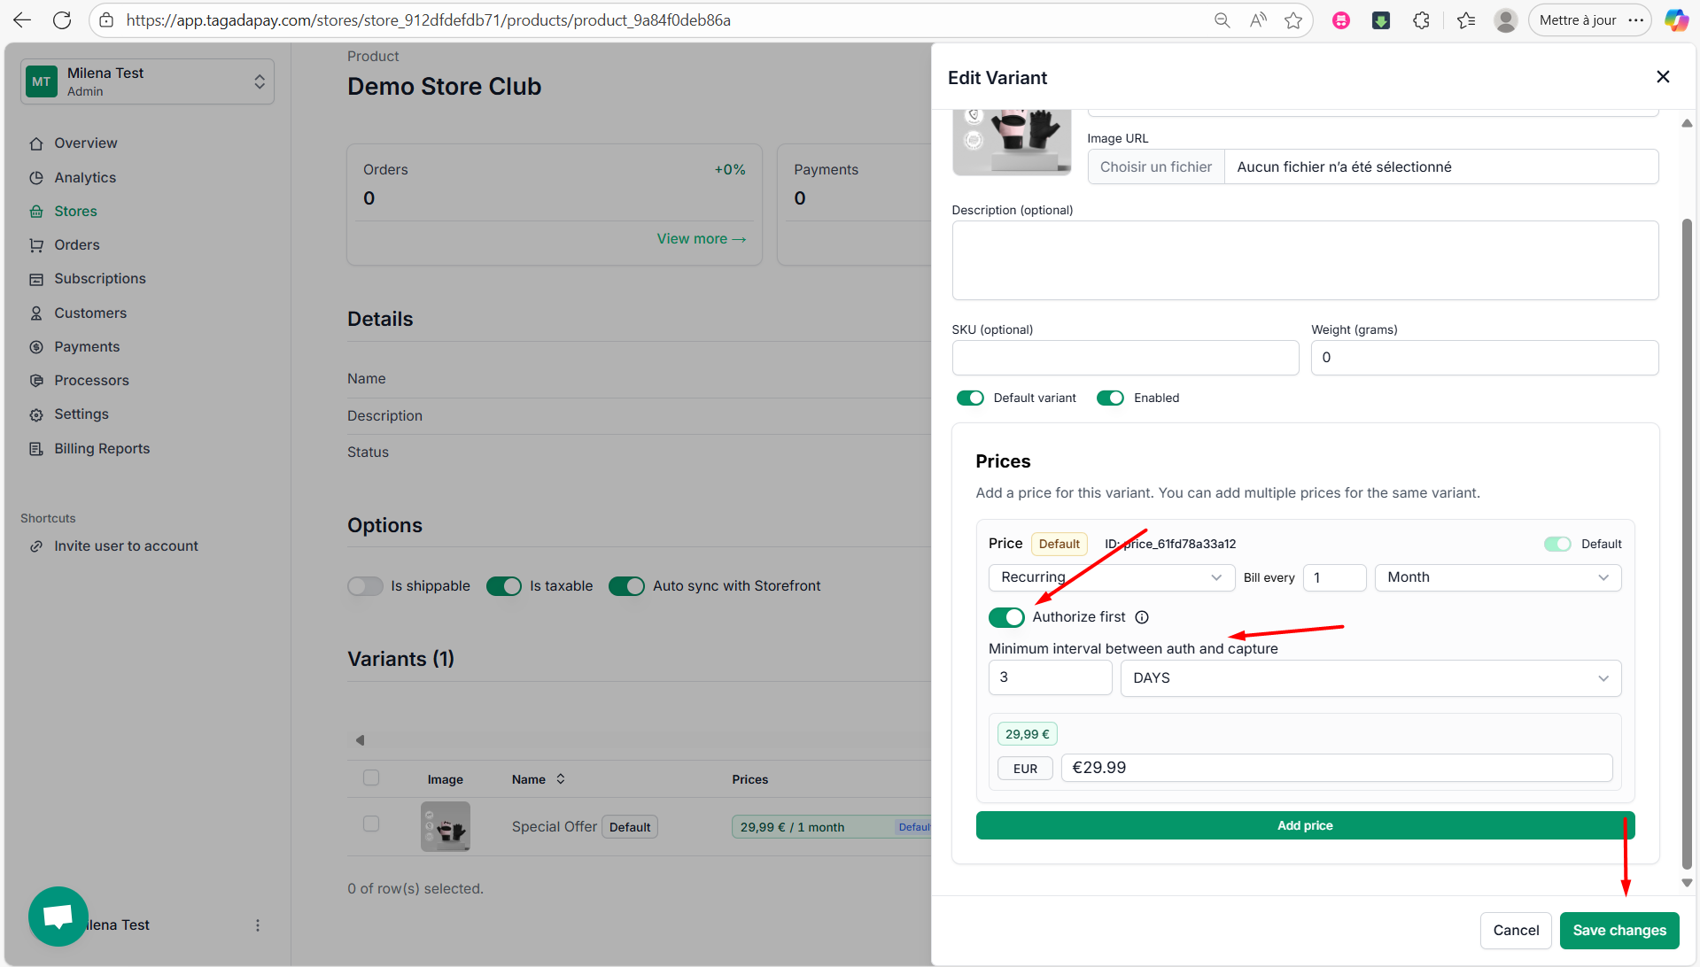Open Analytics in sidebar

tap(85, 178)
